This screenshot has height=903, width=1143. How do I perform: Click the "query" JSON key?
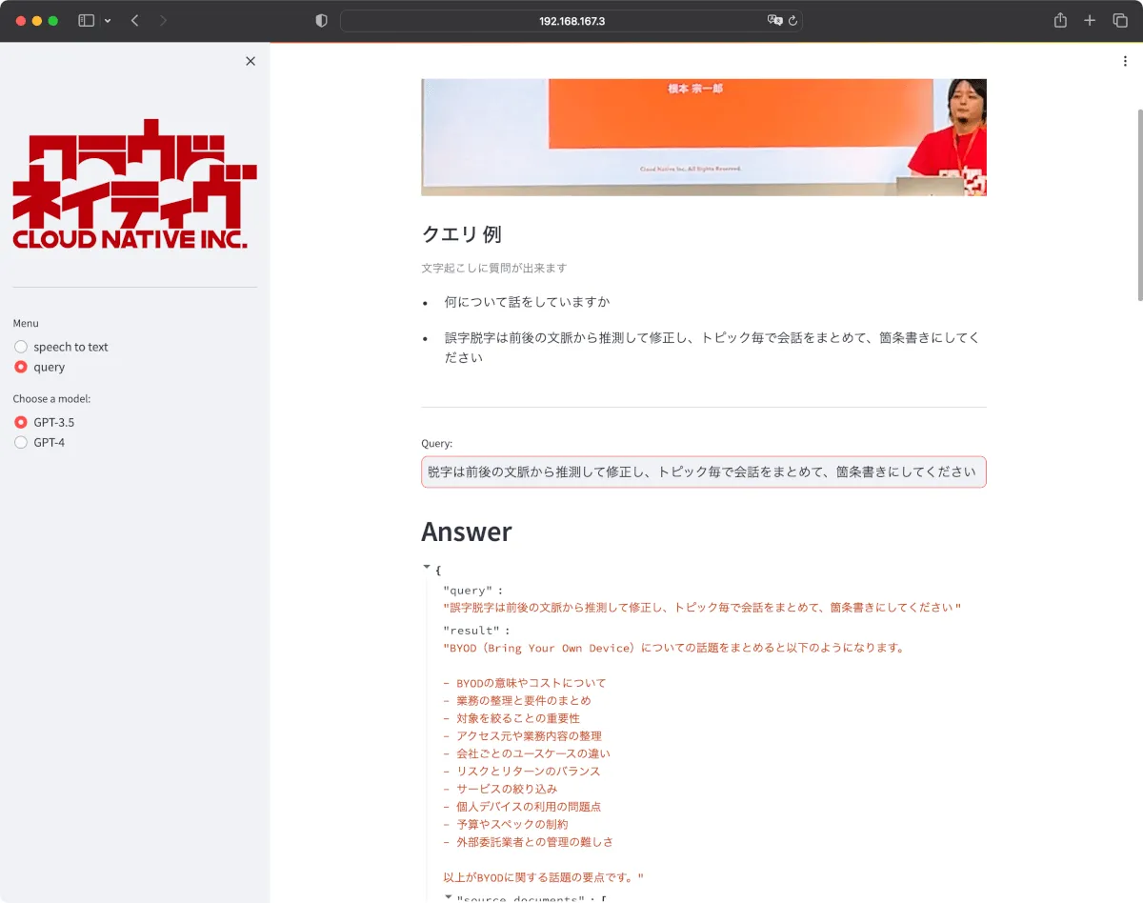(x=468, y=591)
